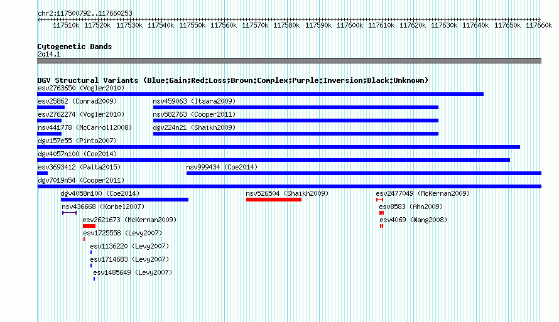Open the esv25862 (Conrad2009) variant label
The image size is (559, 322).
click(x=77, y=101)
